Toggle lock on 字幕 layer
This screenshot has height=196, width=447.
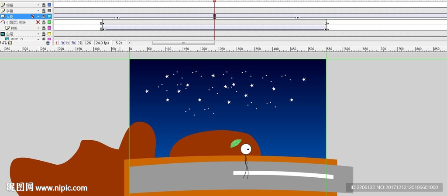44,10
